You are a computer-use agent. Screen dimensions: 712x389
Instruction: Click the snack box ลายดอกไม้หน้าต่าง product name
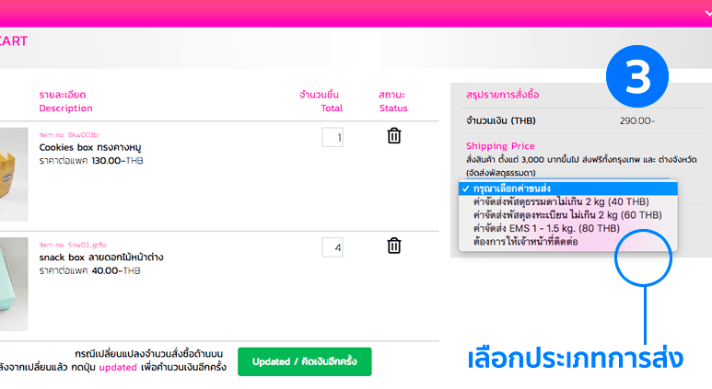pos(101,257)
